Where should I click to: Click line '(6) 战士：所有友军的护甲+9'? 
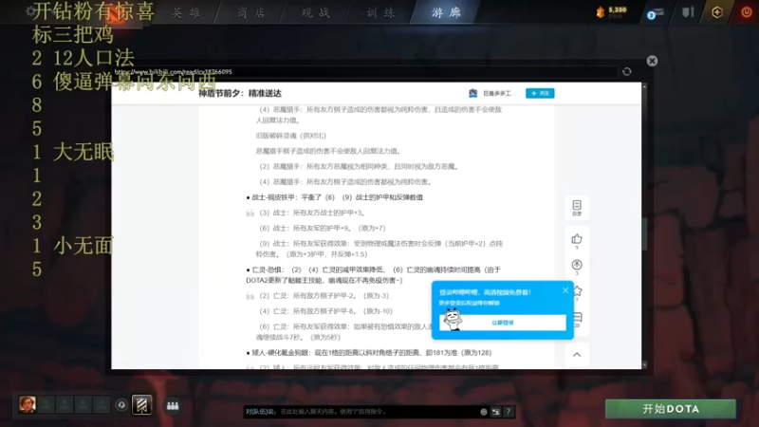[x=323, y=228]
